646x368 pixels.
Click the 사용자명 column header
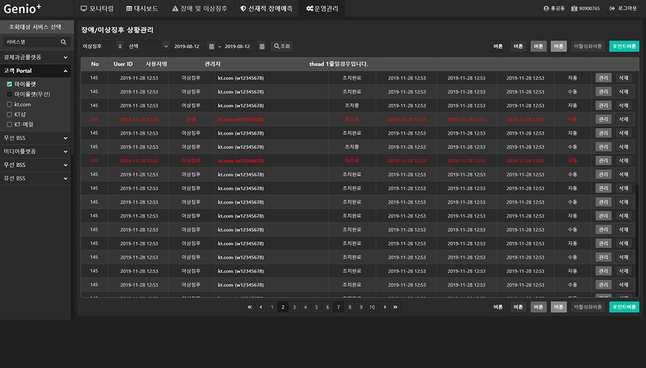(156, 64)
